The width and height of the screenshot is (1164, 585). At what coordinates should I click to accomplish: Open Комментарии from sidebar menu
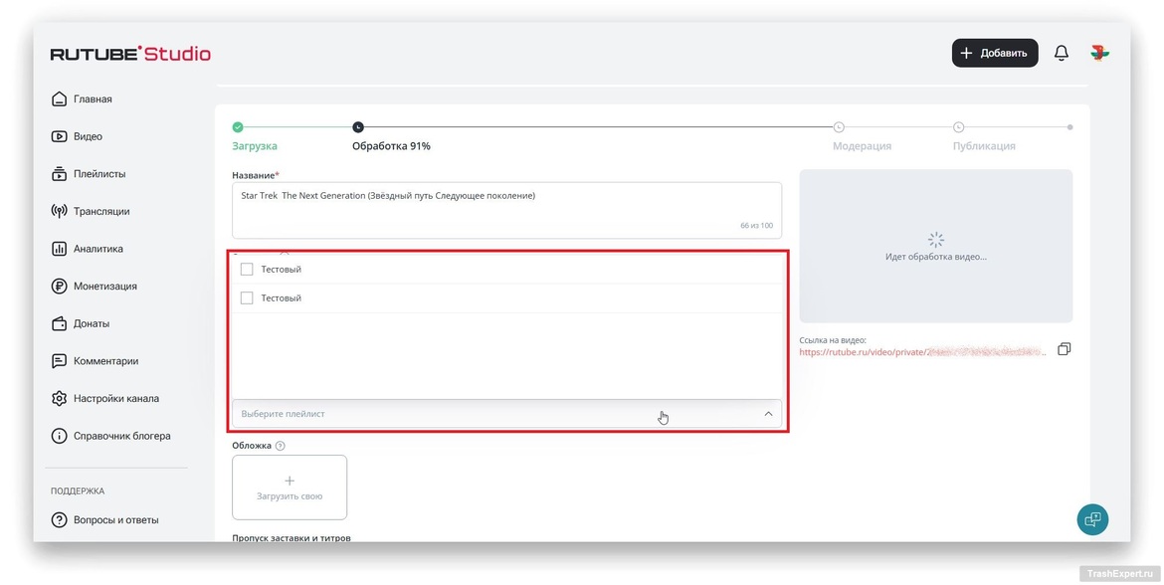105,361
